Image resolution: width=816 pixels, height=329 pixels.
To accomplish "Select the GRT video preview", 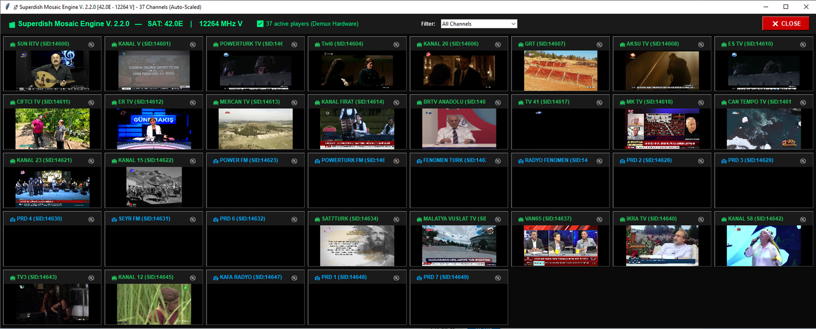I will (560, 70).
